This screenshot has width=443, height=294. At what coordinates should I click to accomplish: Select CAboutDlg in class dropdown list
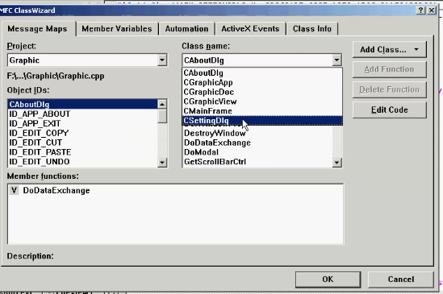click(262, 72)
